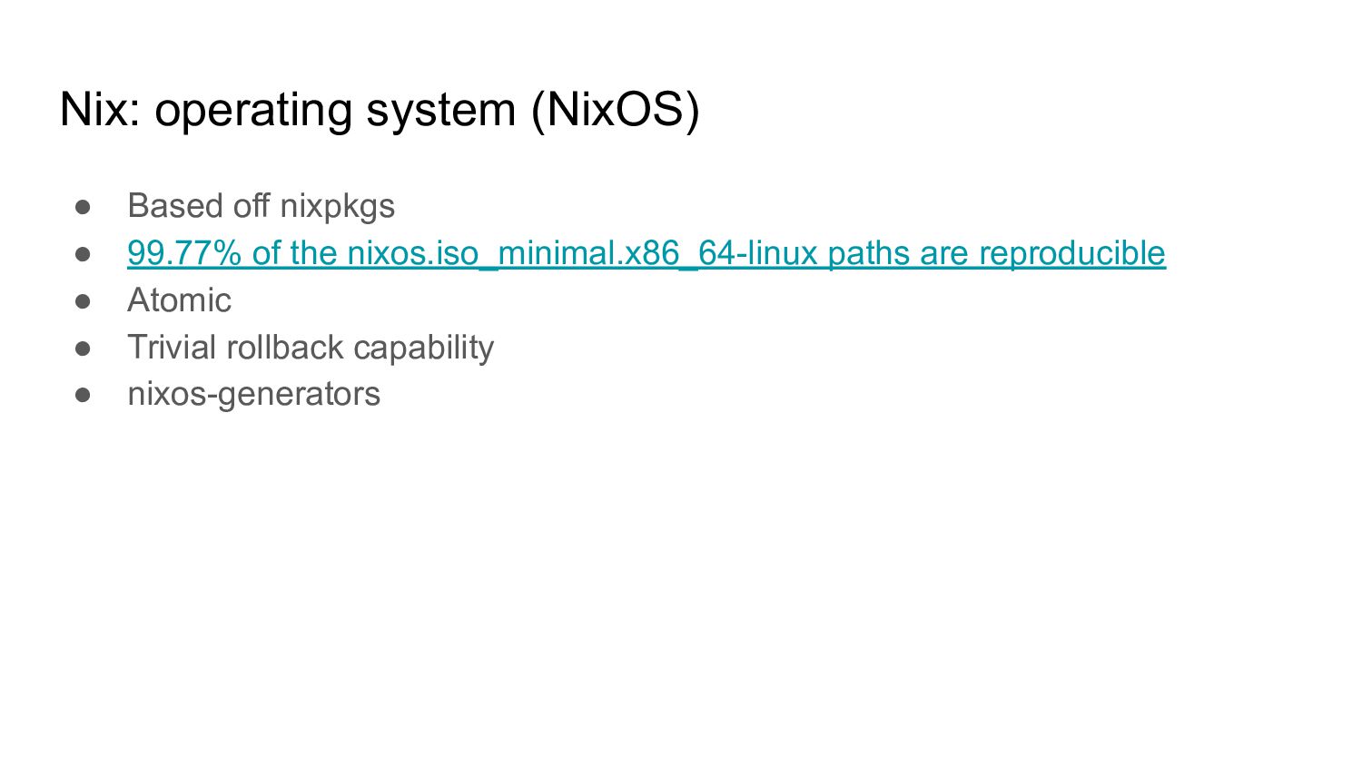Click the word "nixpkgs" in the first bullet
Image resolution: width=1362 pixels, height=766 pixels.
point(338,208)
